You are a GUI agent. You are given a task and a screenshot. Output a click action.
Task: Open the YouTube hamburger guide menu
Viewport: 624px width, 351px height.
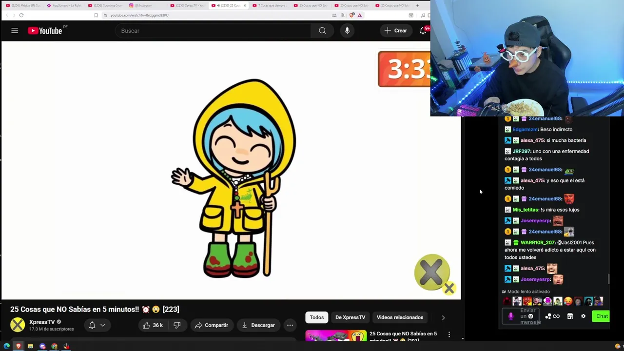[x=15, y=31]
